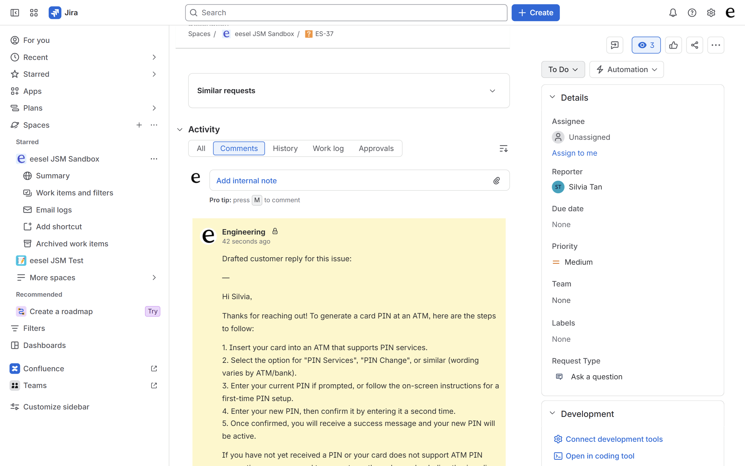Click the Spaces breadcrumb link
Screen dimensions: 745x466
click(x=199, y=34)
